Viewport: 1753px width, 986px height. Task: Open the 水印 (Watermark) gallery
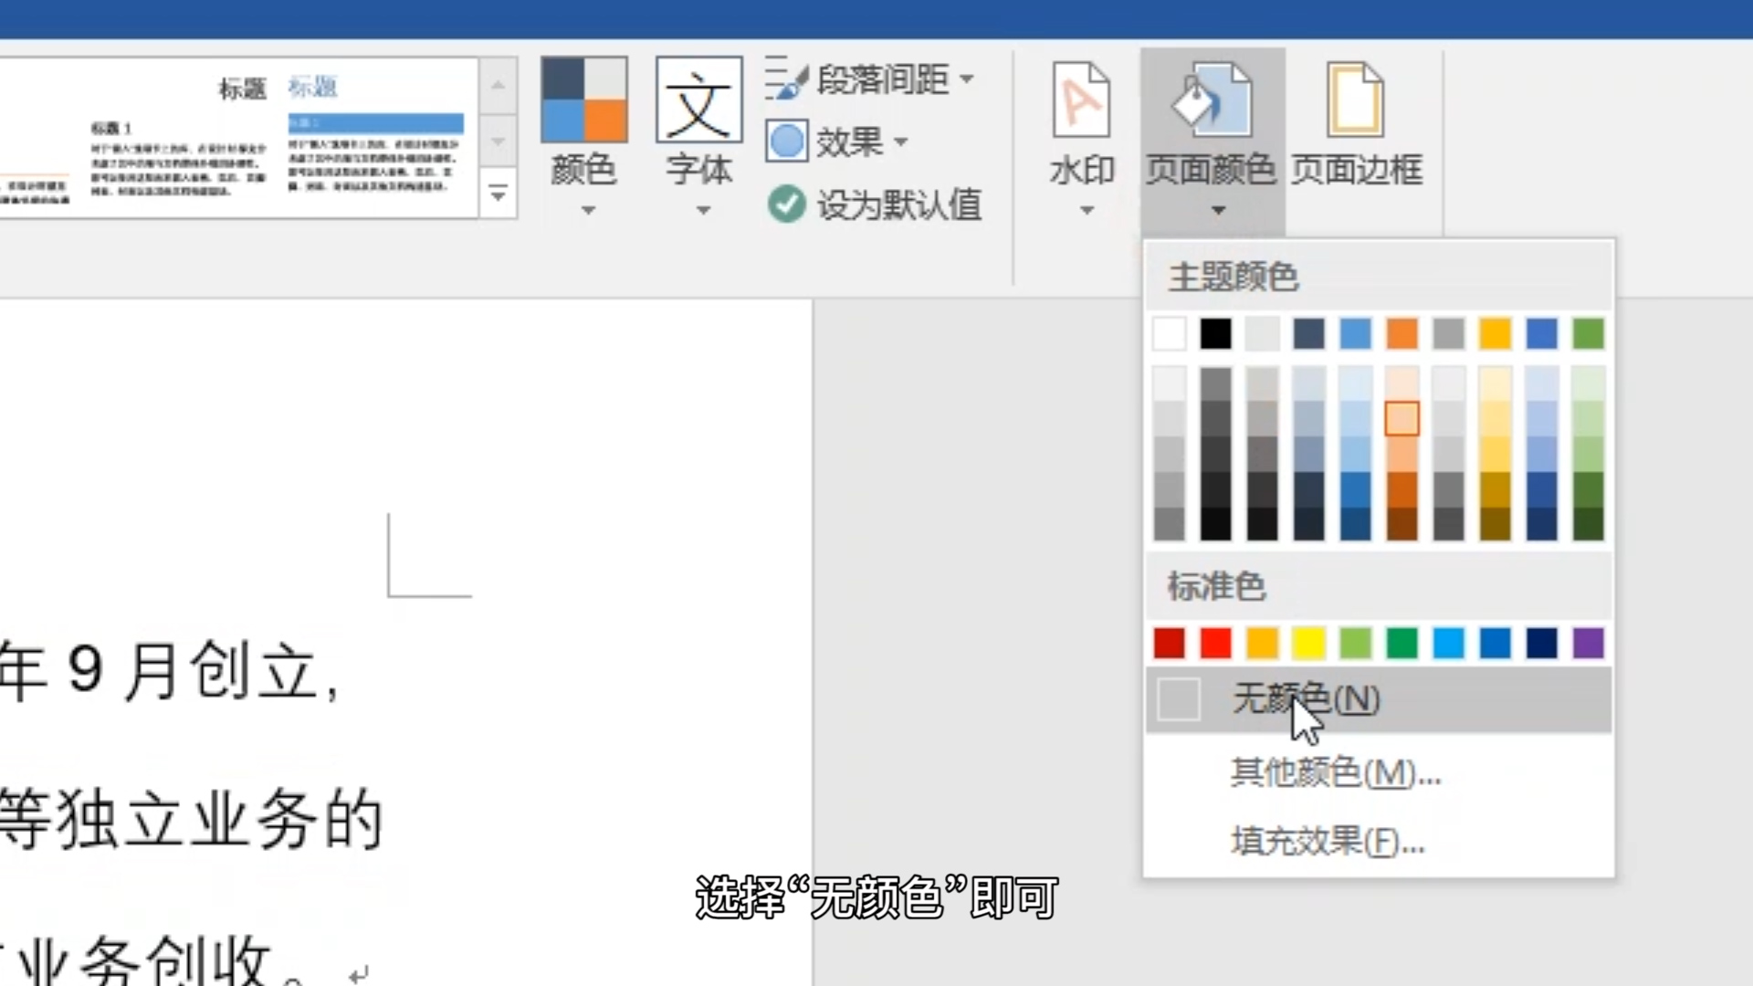pyautogui.click(x=1081, y=128)
